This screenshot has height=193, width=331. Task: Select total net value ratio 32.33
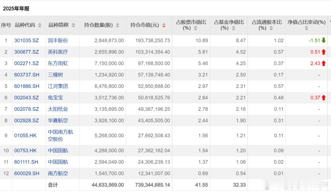coord(239,185)
